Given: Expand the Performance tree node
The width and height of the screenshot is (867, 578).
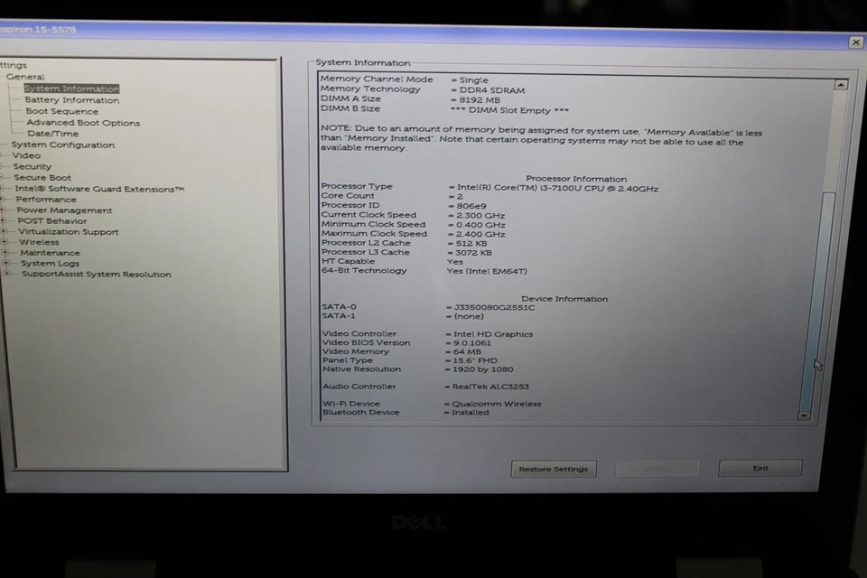Looking at the screenshot, I should pyautogui.click(x=2, y=199).
